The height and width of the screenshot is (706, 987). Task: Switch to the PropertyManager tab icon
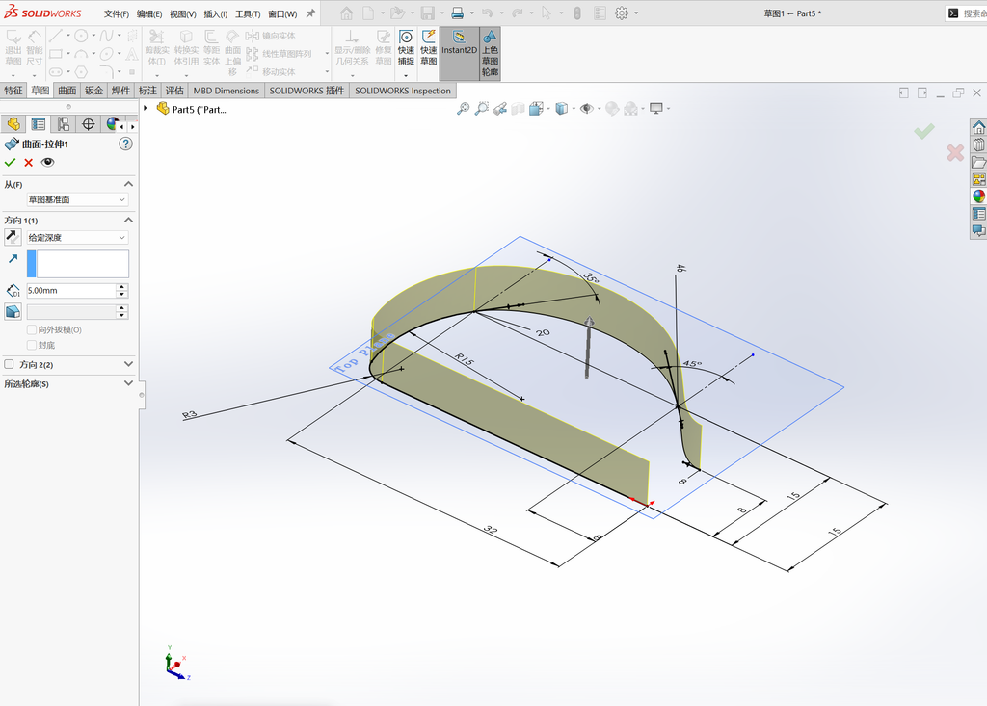[39, 124]
